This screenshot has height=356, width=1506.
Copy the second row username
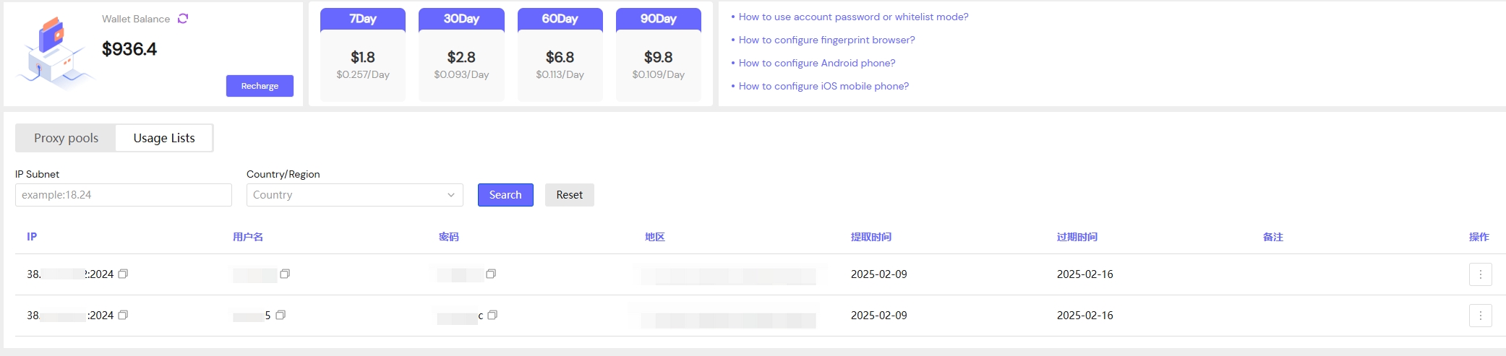pos(281,315)
